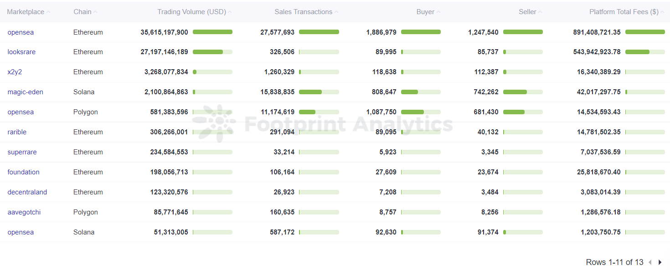This screenshot has width=670, height=270.
Task: Open the foundation marketplace link
Action: (23, 172)
